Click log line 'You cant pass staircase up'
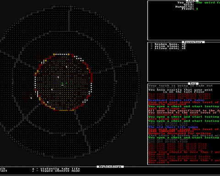Image resolution: width=220 pixels, height=176 pixels. click(175, 150)
